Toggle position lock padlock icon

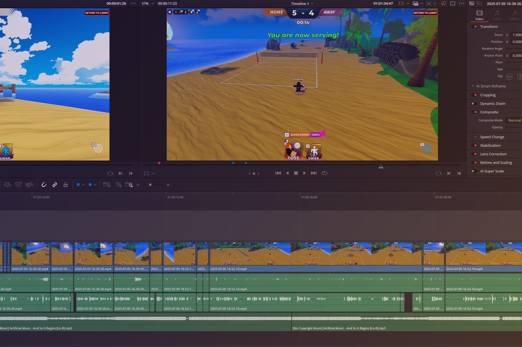(x=66, y=185)
